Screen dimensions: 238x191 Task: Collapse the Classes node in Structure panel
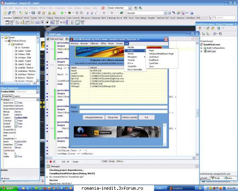click(x=2, y=37)
